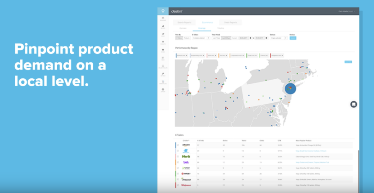
Task: Open the Coverage sub-tab
Action: [202, 28]
